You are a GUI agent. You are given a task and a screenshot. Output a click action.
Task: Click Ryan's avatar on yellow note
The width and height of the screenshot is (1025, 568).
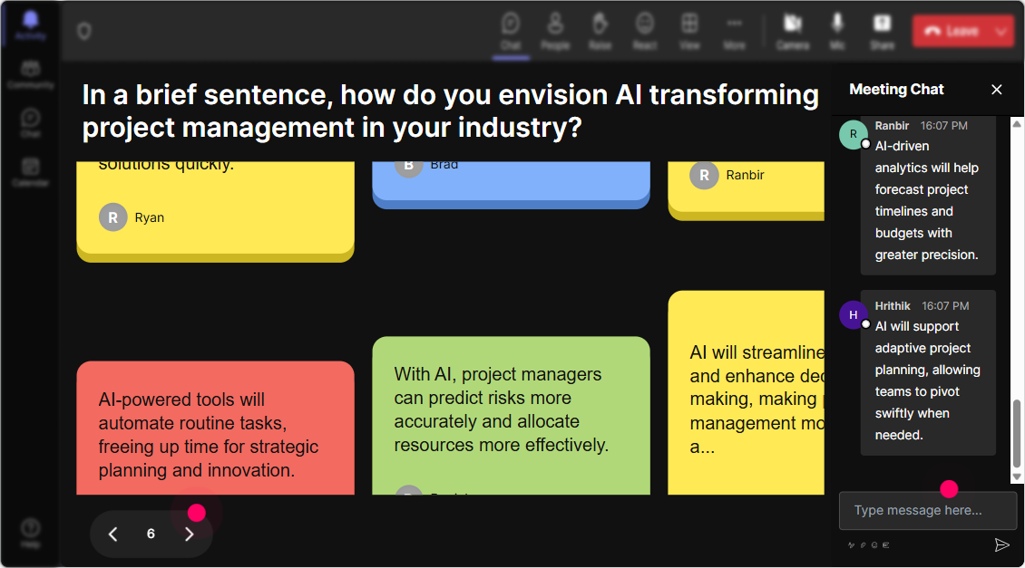113,217
